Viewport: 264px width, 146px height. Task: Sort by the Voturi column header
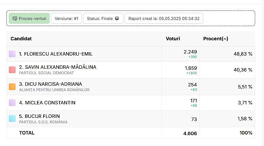(x=173, y=39)
